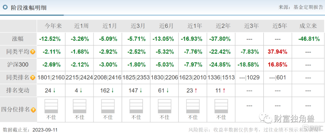Click the 近2年 quartile bar chart

point(221,106)
